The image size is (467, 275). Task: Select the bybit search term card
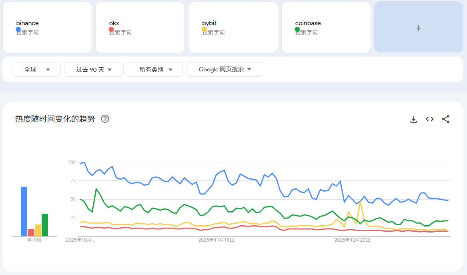[233, 27]
